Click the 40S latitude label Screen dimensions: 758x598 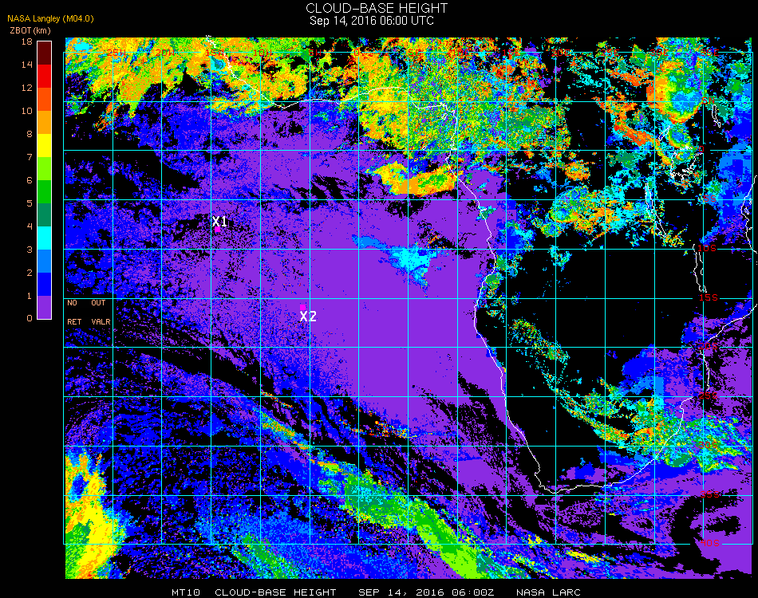pos(709,544)
